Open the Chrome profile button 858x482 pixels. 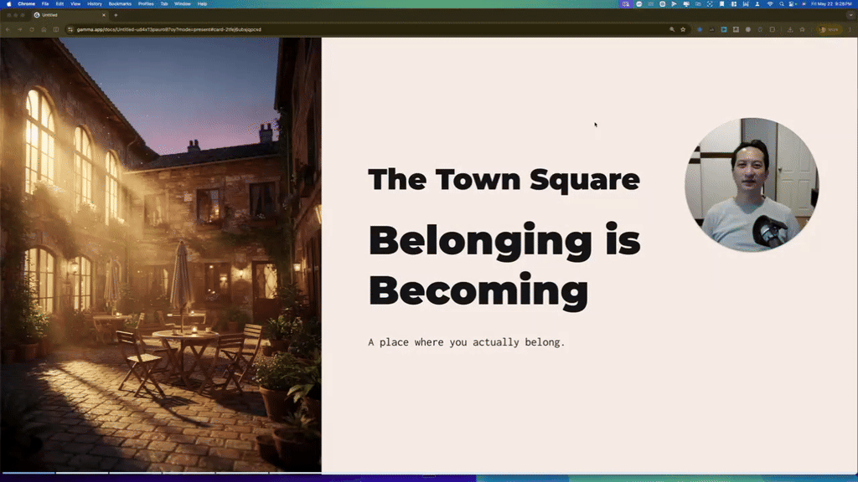coord(830,29)
